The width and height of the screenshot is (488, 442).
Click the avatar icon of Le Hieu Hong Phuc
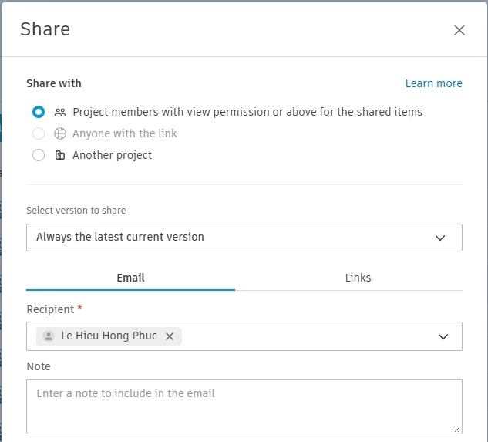coord(49,336)
